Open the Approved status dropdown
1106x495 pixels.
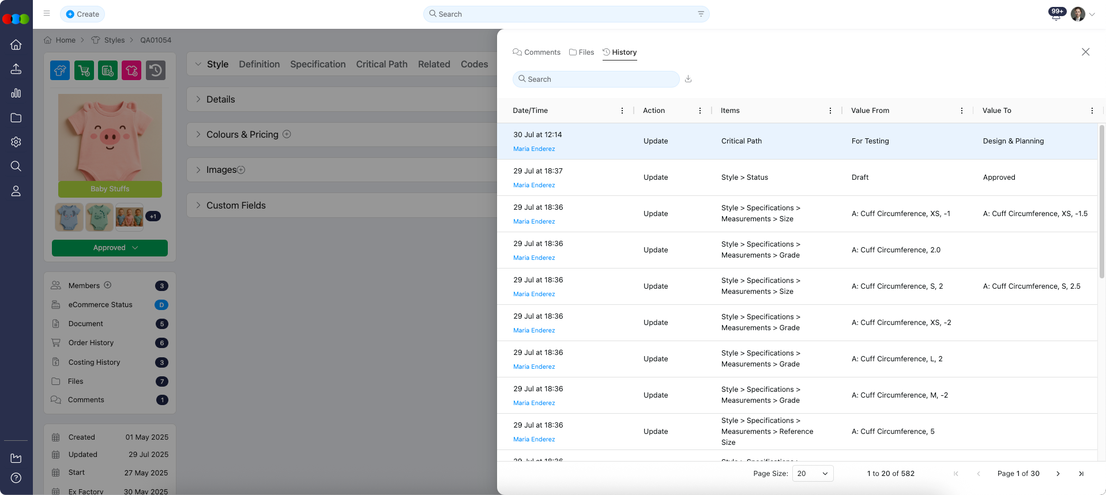110,248
